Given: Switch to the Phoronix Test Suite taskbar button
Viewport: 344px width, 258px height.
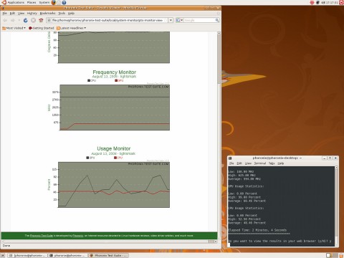Looking at the screenshot, I should point(108,255).
